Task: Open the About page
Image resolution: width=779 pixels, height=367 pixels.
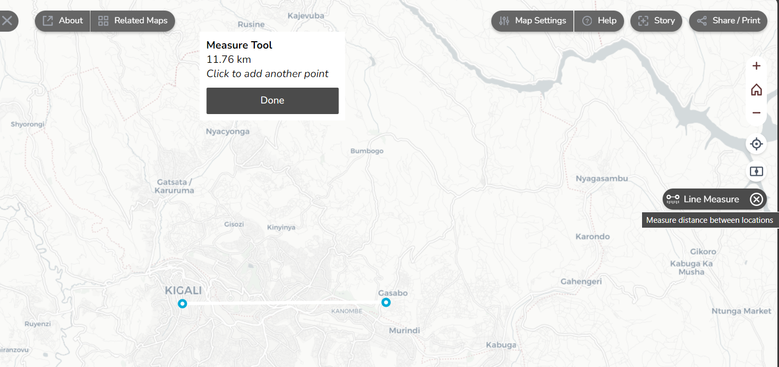Action: 63,21
